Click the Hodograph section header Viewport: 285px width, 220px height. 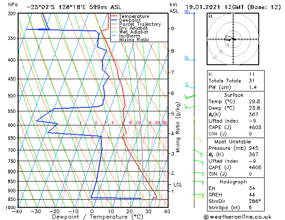click(233, 182)
